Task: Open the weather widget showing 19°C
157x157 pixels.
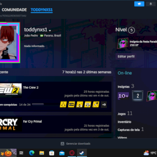Action: 150,153
